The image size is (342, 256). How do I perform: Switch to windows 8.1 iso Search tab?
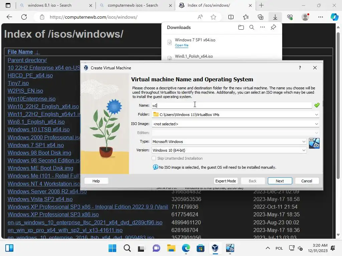point(55,5)
